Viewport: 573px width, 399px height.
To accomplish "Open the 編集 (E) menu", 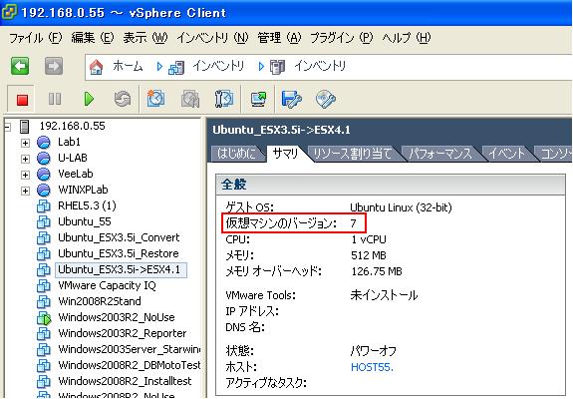I will point(93,38).
